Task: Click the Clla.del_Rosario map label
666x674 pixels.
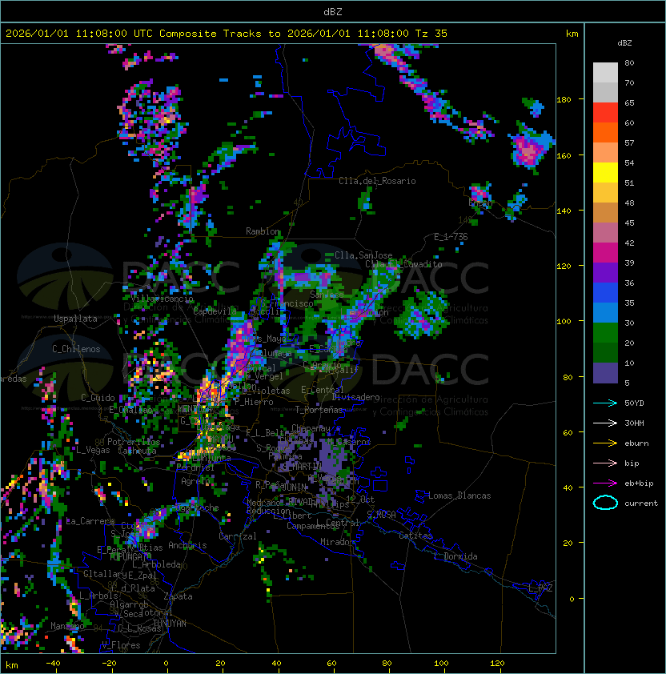Action: (377, 181)
